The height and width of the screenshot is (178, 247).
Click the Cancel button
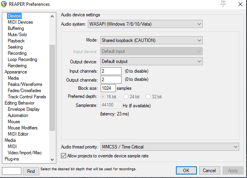tap(209, 171)
